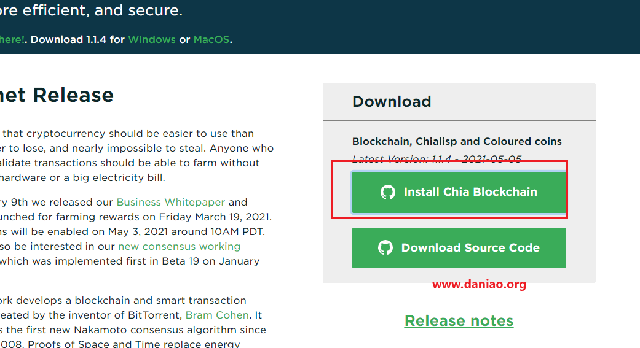
Task: Open the "new consensus working" link
Action: [179, 247]
